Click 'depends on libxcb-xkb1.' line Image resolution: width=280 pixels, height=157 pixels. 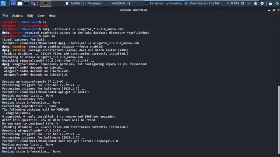click(x=37, y=71)
